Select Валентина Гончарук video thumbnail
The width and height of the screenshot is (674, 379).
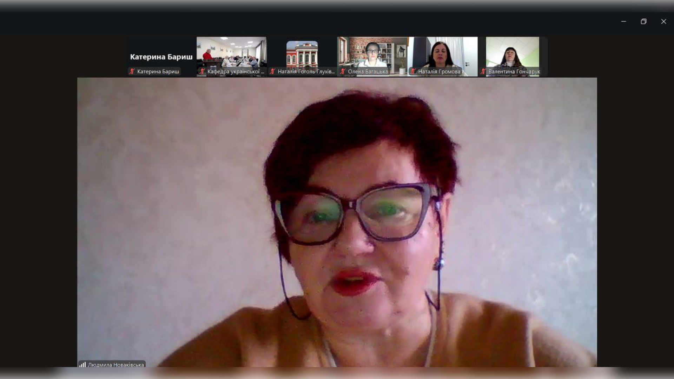pyautogui.click(x=513, y=53)
